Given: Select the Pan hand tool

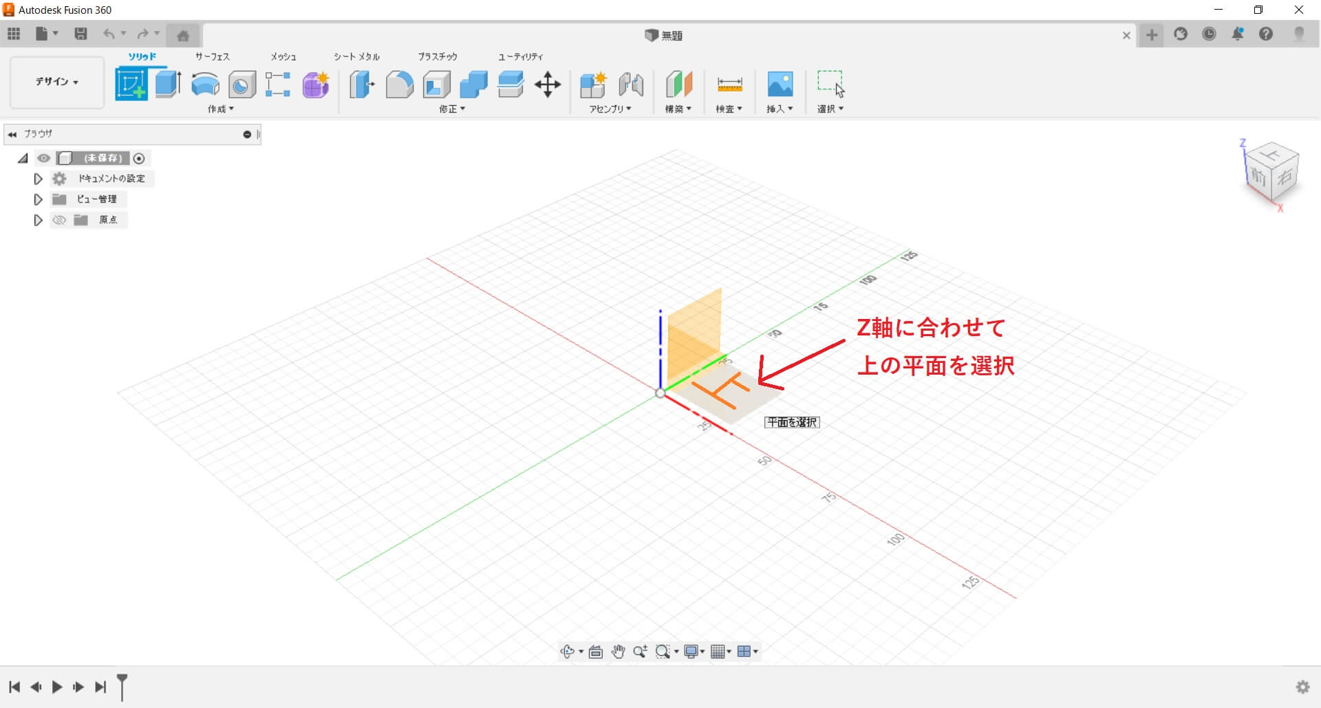Looking at the screenshot, I should coord(618,652).
